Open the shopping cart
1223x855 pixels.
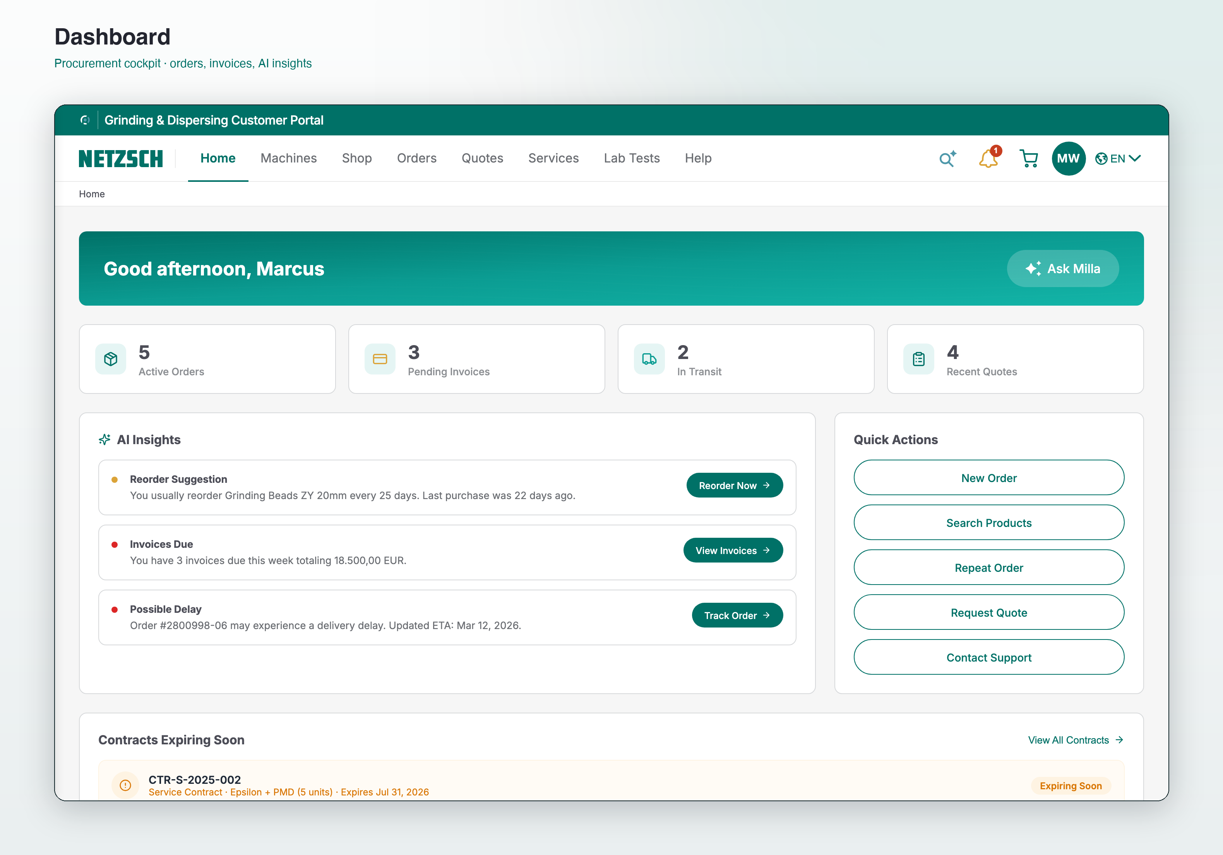click(1029, 159)
